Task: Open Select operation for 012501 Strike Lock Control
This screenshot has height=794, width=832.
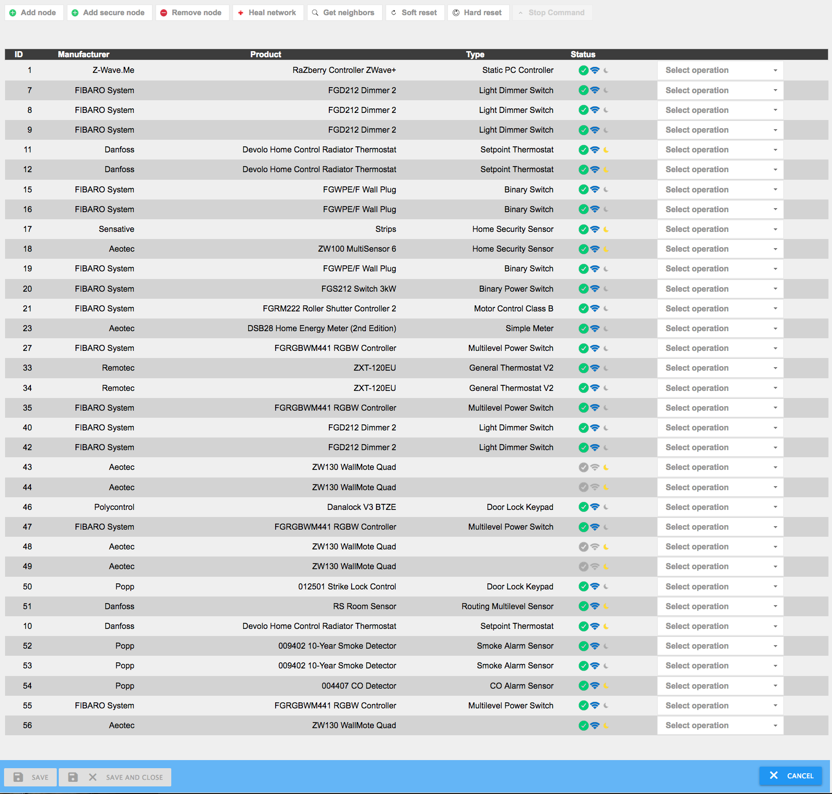Action: coord(720,586)
